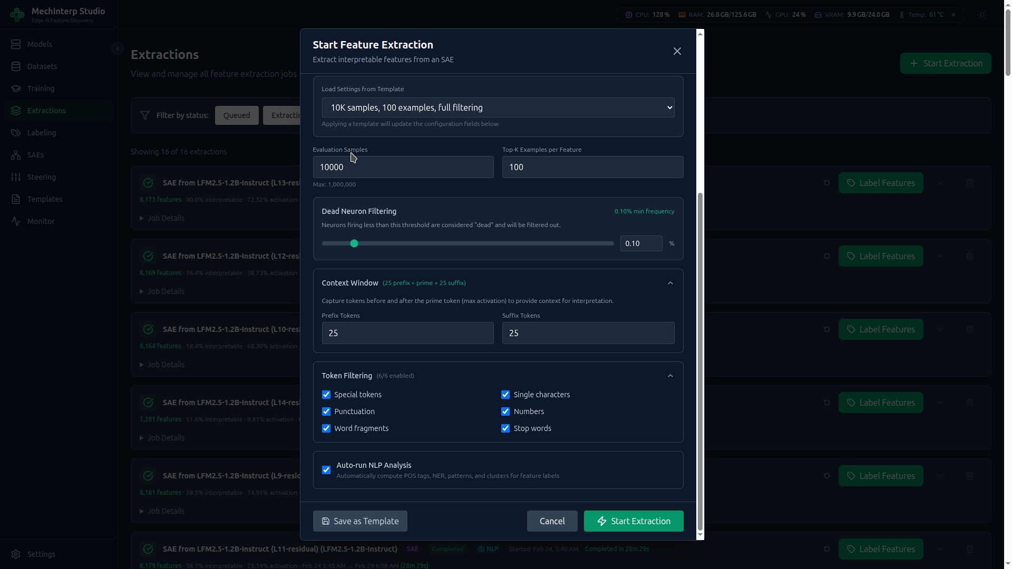Delete the L10-residual extraction
The image size is (1012, 569).
[x=970, y=329]
